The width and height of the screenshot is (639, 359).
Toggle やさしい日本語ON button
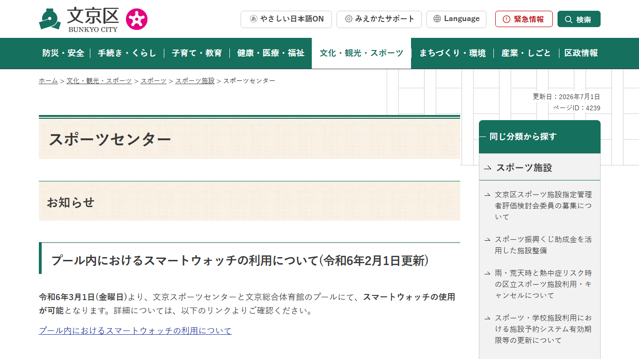286,19
